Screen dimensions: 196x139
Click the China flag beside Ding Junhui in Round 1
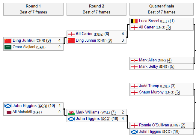tap(8, 40)
